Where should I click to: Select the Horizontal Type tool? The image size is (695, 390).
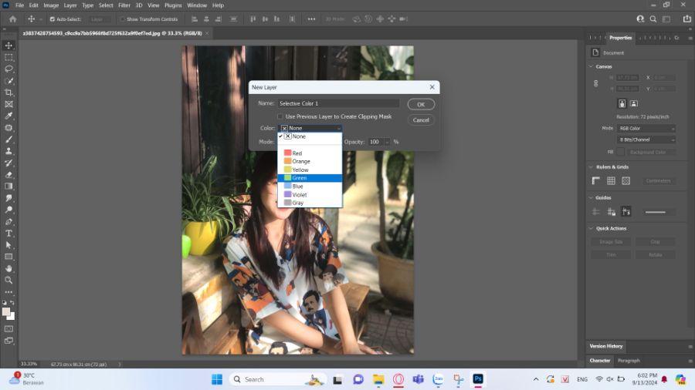8,233
